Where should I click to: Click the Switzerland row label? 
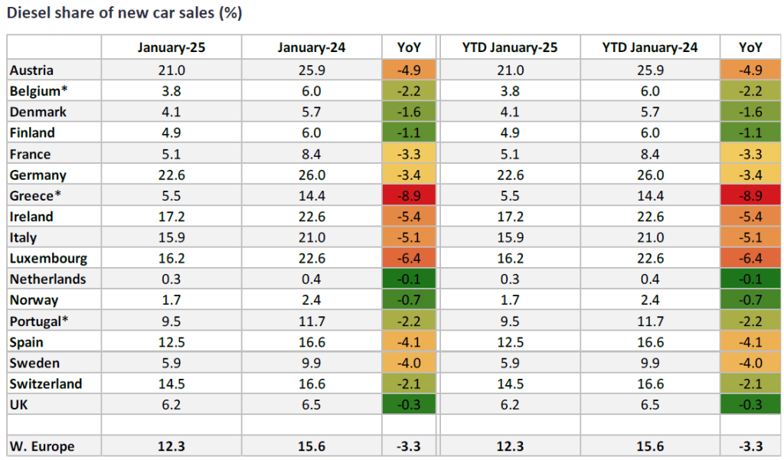pos(46,384)
